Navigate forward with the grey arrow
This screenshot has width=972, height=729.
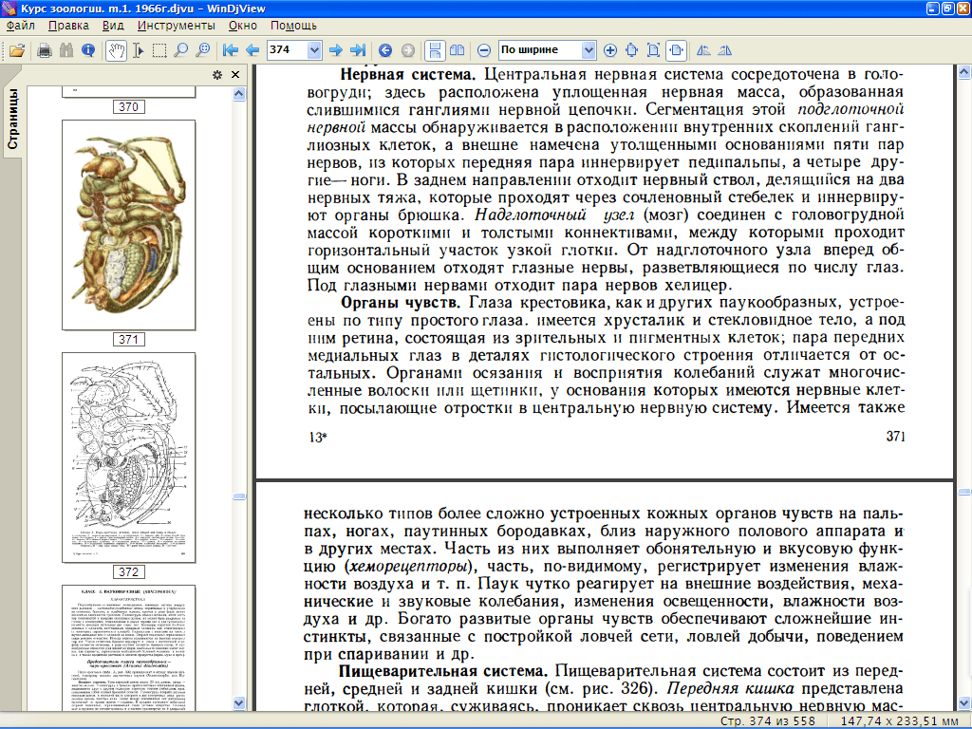[x=407, y=50]
